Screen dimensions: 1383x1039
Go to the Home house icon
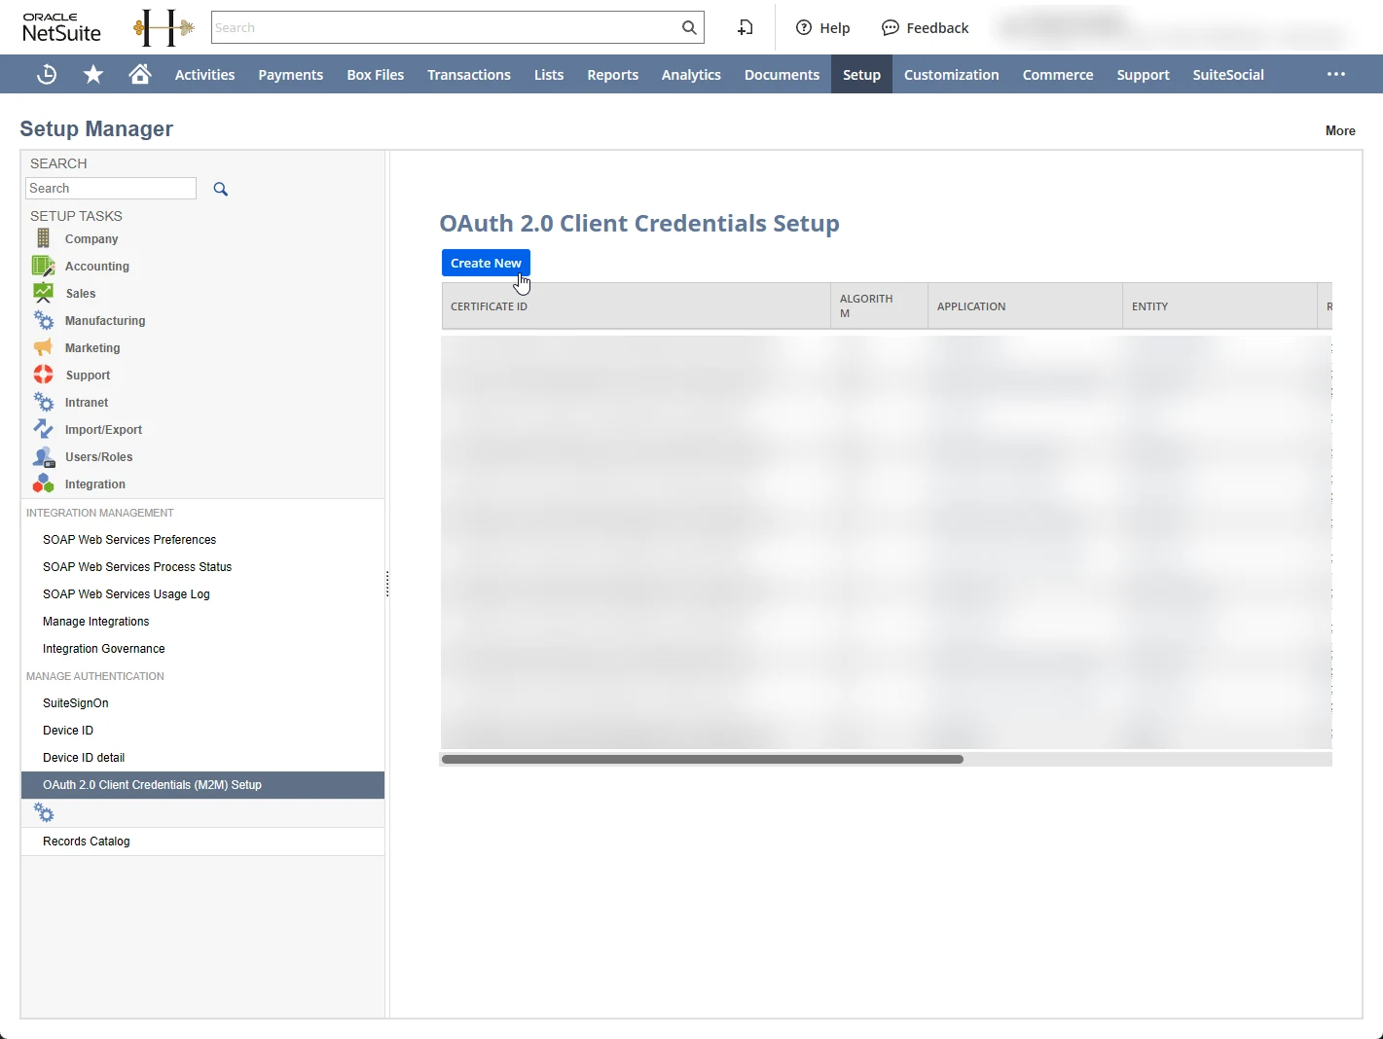coord(140,74)
